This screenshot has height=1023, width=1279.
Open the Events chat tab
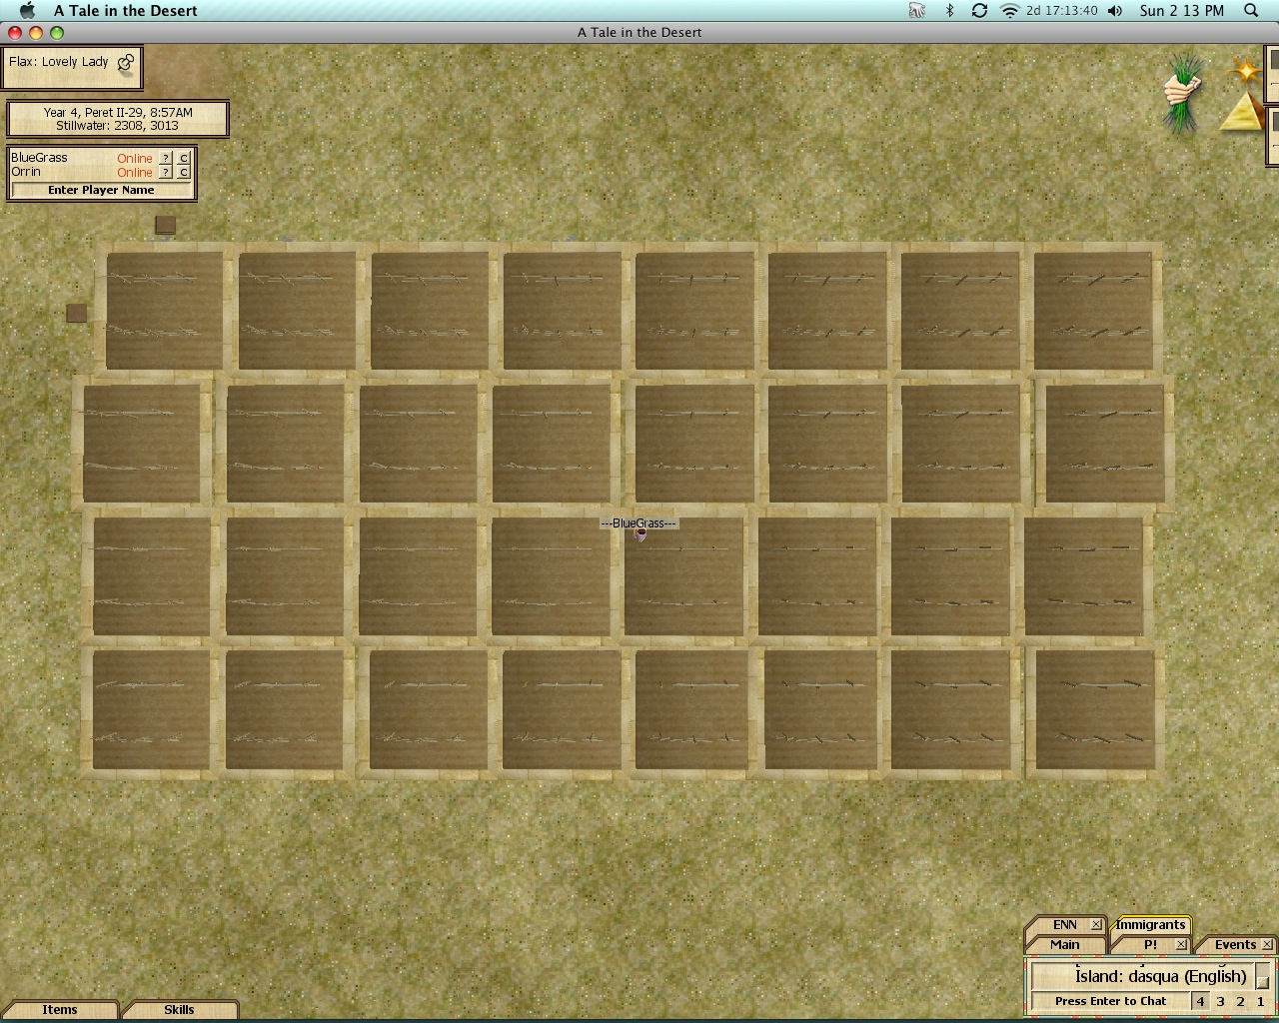(x=1235, y=944)
